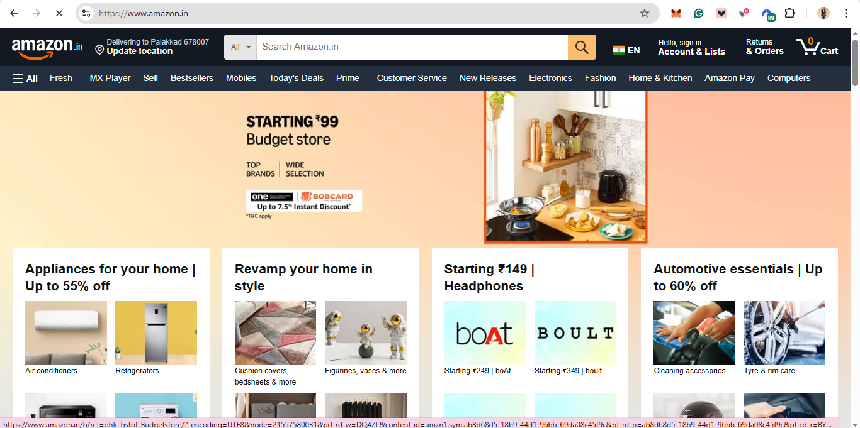Stop page loading with the X button

pos(59,13)
